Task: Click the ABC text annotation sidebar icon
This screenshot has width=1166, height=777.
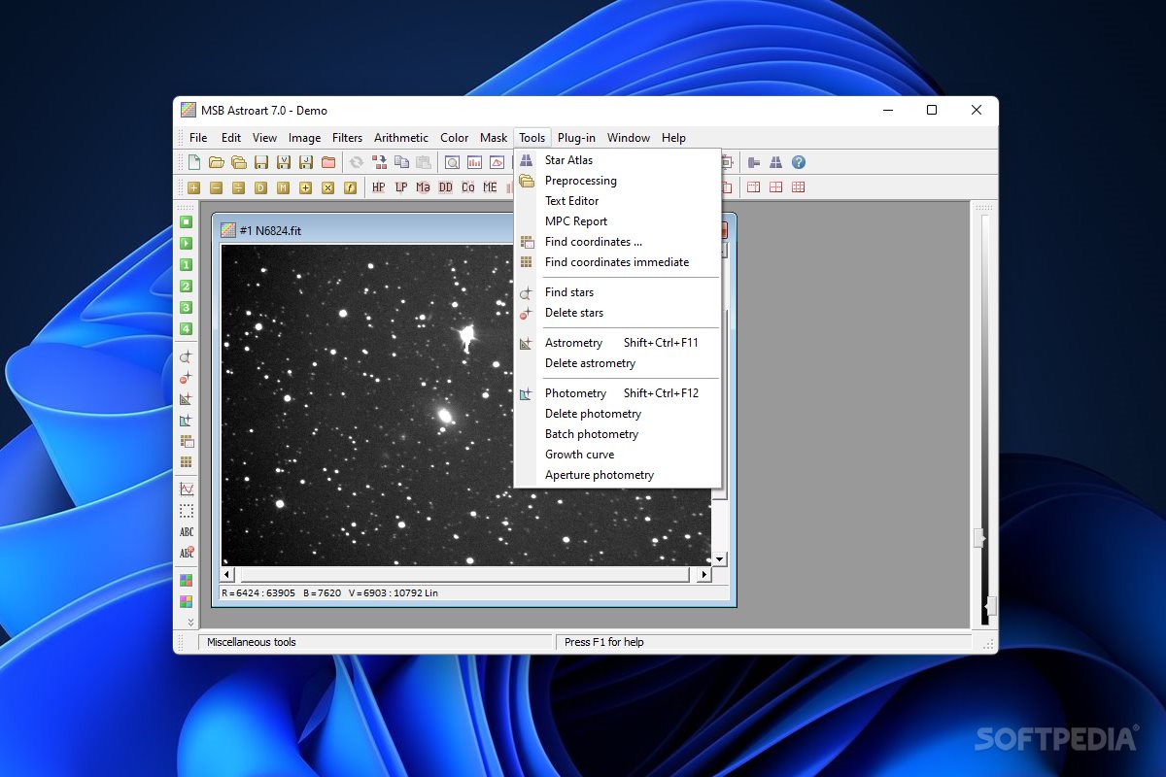Action: (186, 531)
